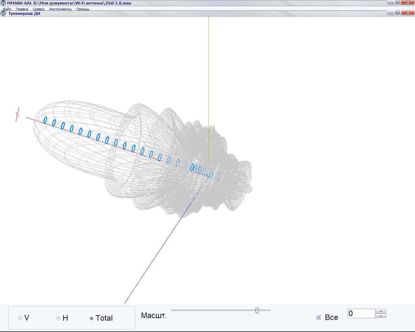Uncheck the Все checkbox

318,317
